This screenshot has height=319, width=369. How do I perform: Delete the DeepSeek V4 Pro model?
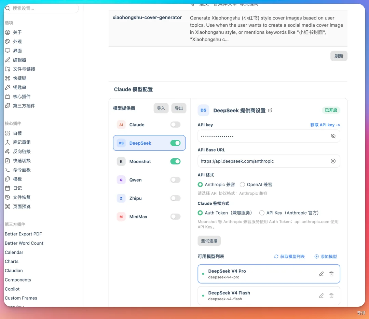[x=331, y=274]
